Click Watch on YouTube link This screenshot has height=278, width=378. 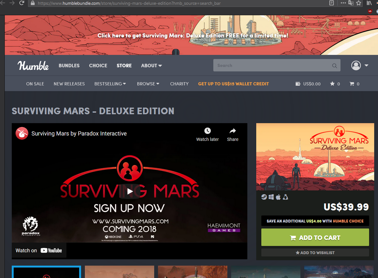[x=39, y=250]
